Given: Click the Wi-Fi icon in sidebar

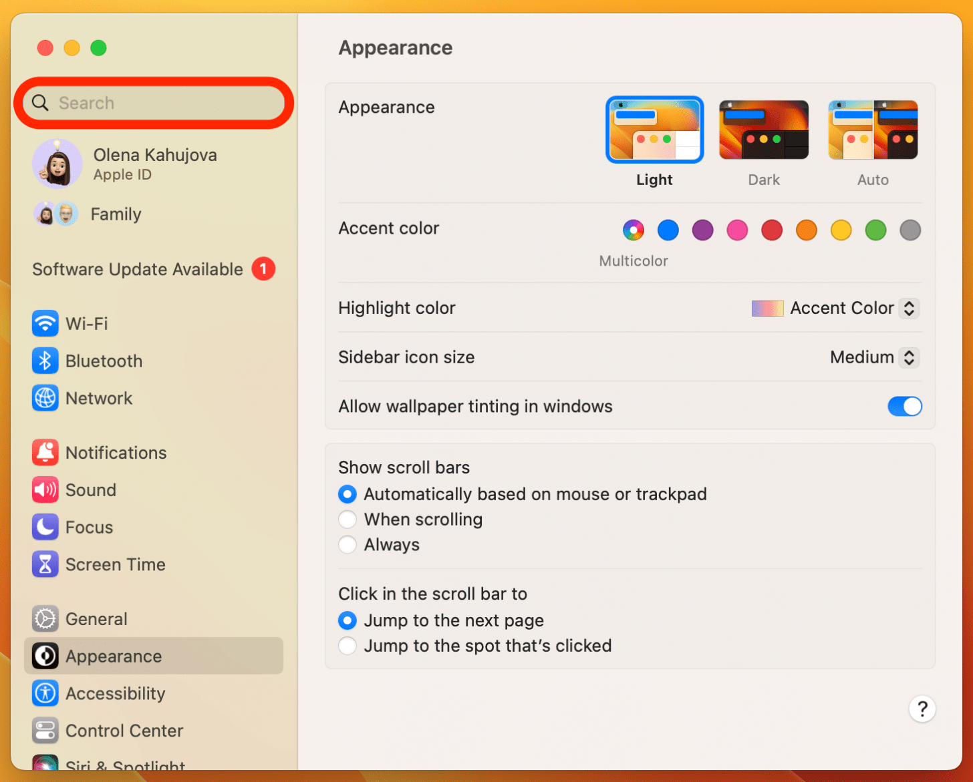Looking at the screenshot, I should 45,324.
